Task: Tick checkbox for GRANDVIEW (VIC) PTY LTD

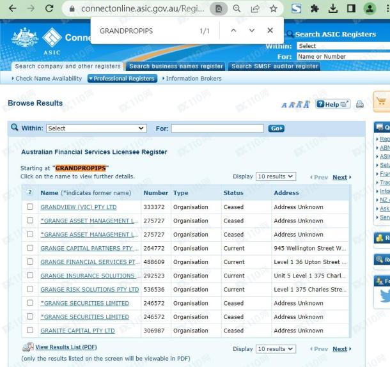Action: (30, 207)
